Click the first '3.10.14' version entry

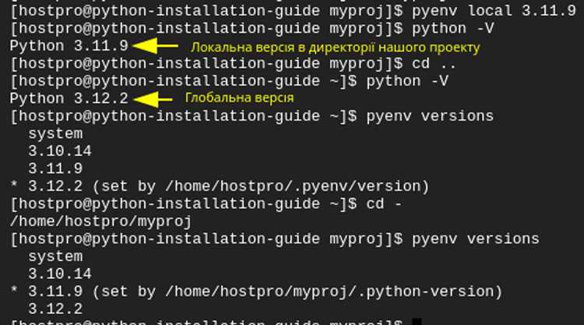point(60,151)
